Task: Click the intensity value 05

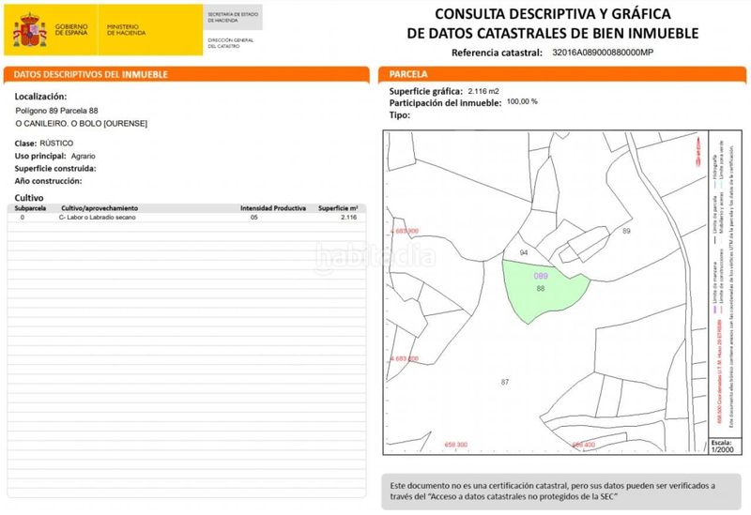Action: [x=253, y=218]
